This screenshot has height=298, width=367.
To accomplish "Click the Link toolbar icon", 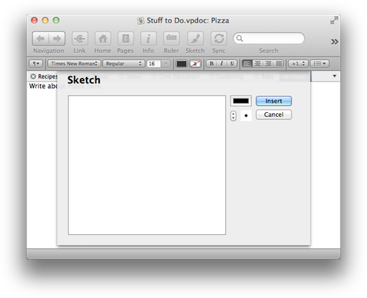I will (x=80, y=39).
